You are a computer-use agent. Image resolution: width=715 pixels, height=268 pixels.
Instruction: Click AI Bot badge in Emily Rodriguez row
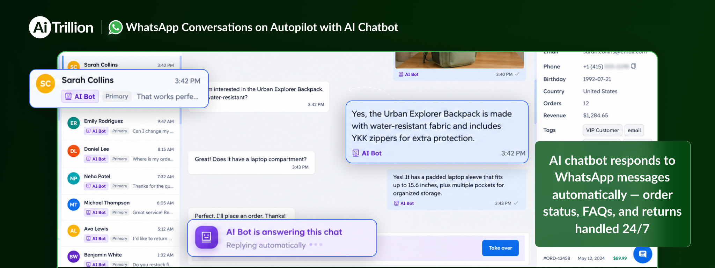(x=96, y=131)
